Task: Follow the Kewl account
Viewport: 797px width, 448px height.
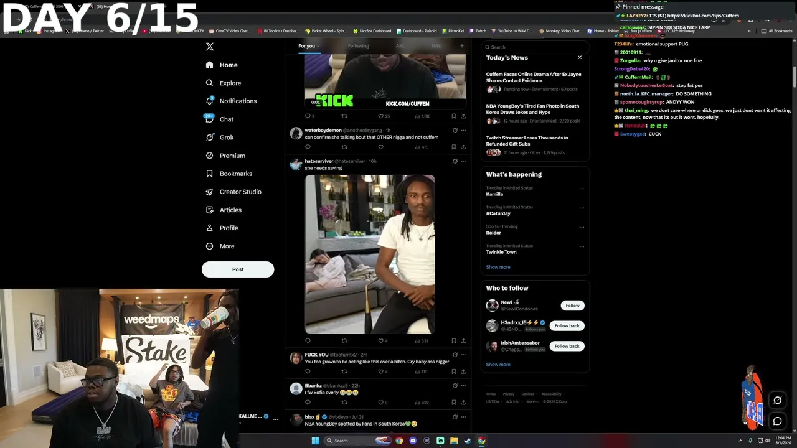Action: [x=572, y=306]
